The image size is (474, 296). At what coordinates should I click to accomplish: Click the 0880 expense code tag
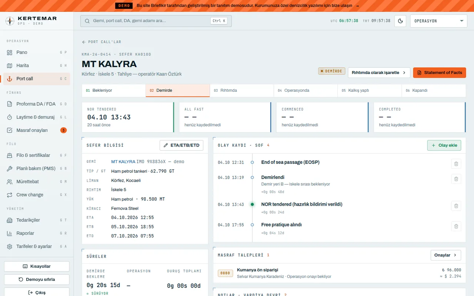click(225, 273)
